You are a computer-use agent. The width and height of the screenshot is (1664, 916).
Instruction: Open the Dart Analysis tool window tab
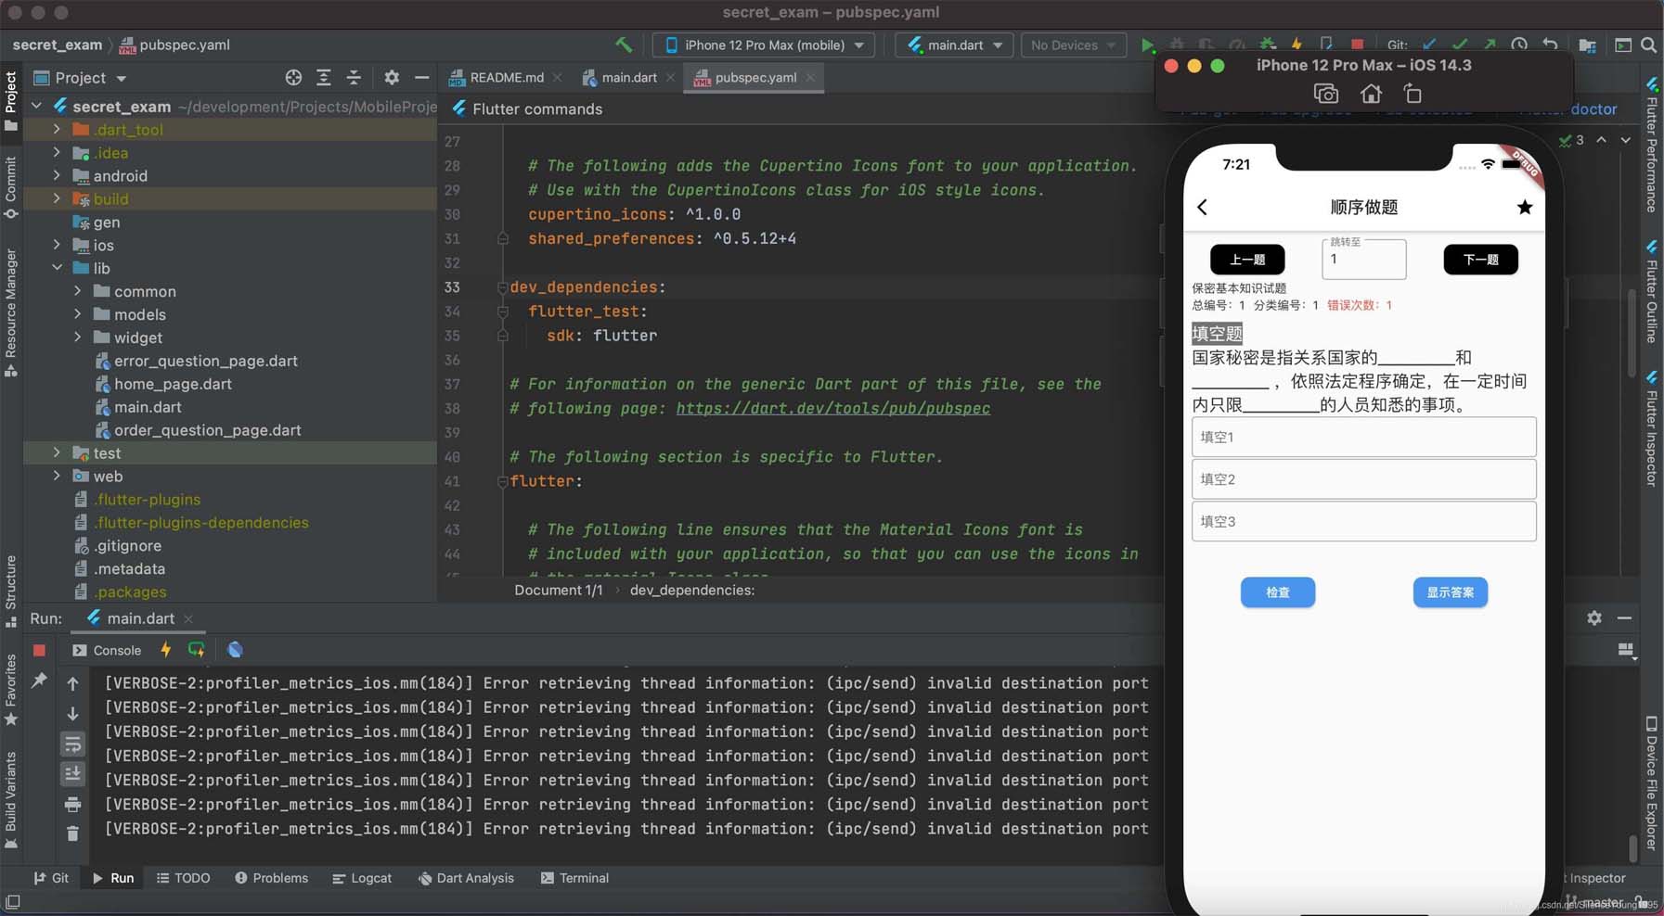coord(465,878)
